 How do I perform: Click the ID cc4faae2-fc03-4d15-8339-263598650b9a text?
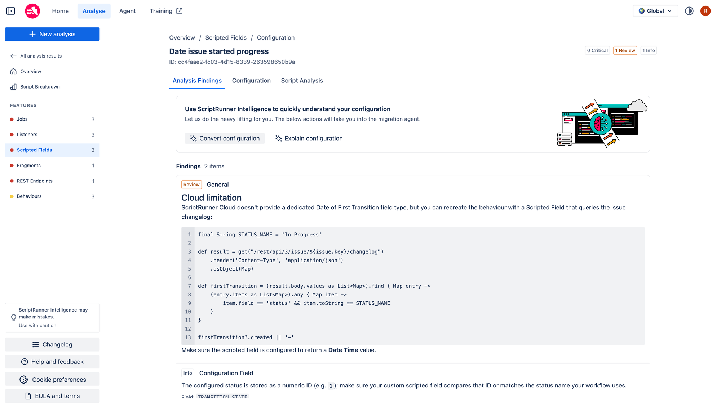coord(232,62)
